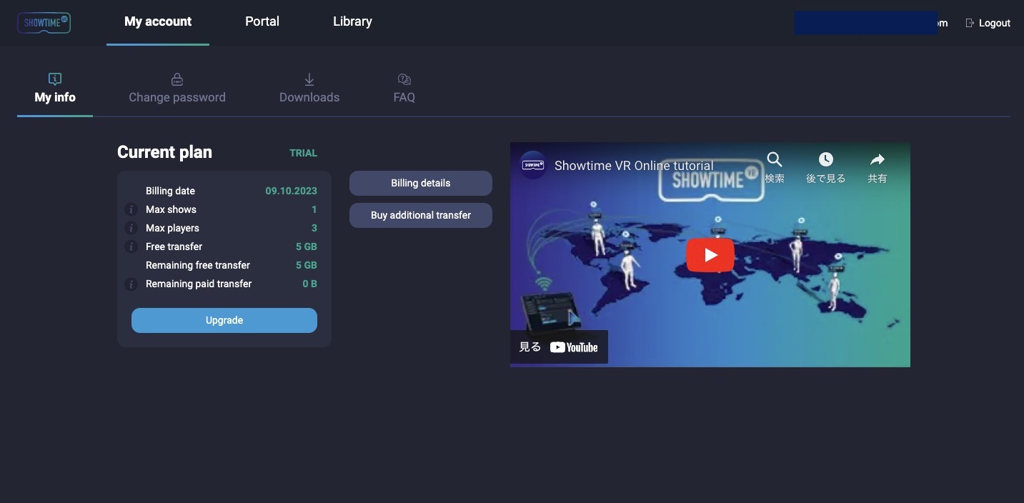Select My account in top navigation
Screen dimensions: 1024x503
[x=158, y=21]
